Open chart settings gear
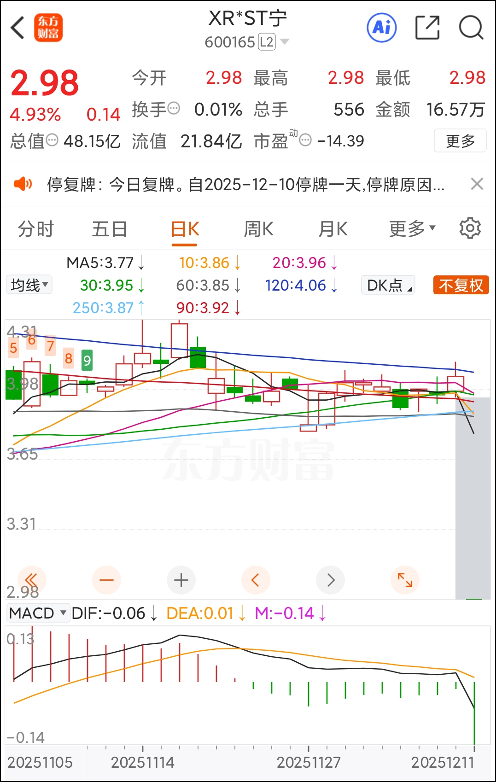496x782 pixels. (x=470, y=228)
